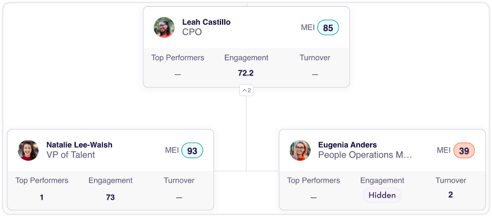Screen dimensions: 492x217
Task: Click Leah Castillo's profile avatar
Action: coord(164,28)
